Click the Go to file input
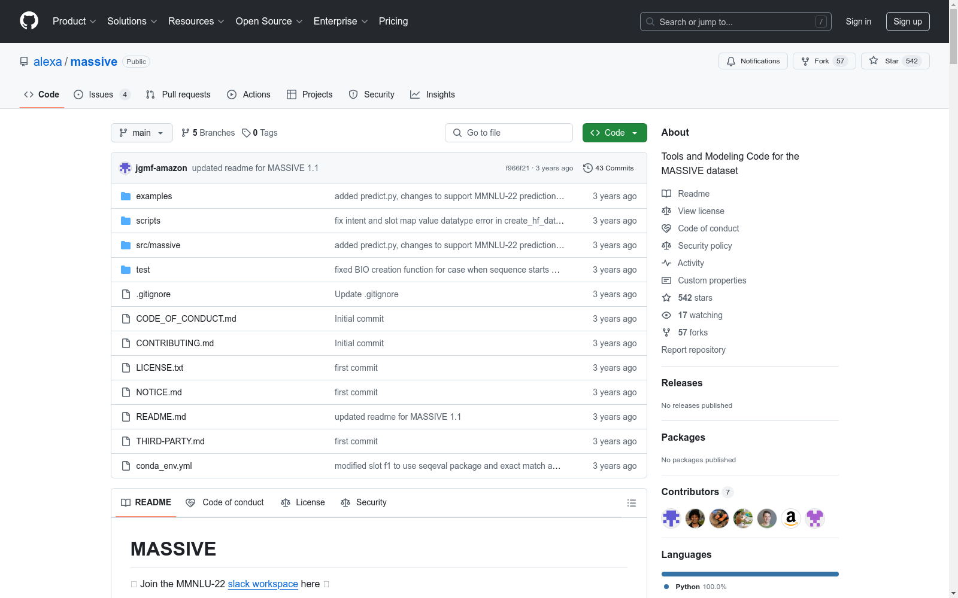958x598 pixels. pyautogui.click(x=509, y=133)
